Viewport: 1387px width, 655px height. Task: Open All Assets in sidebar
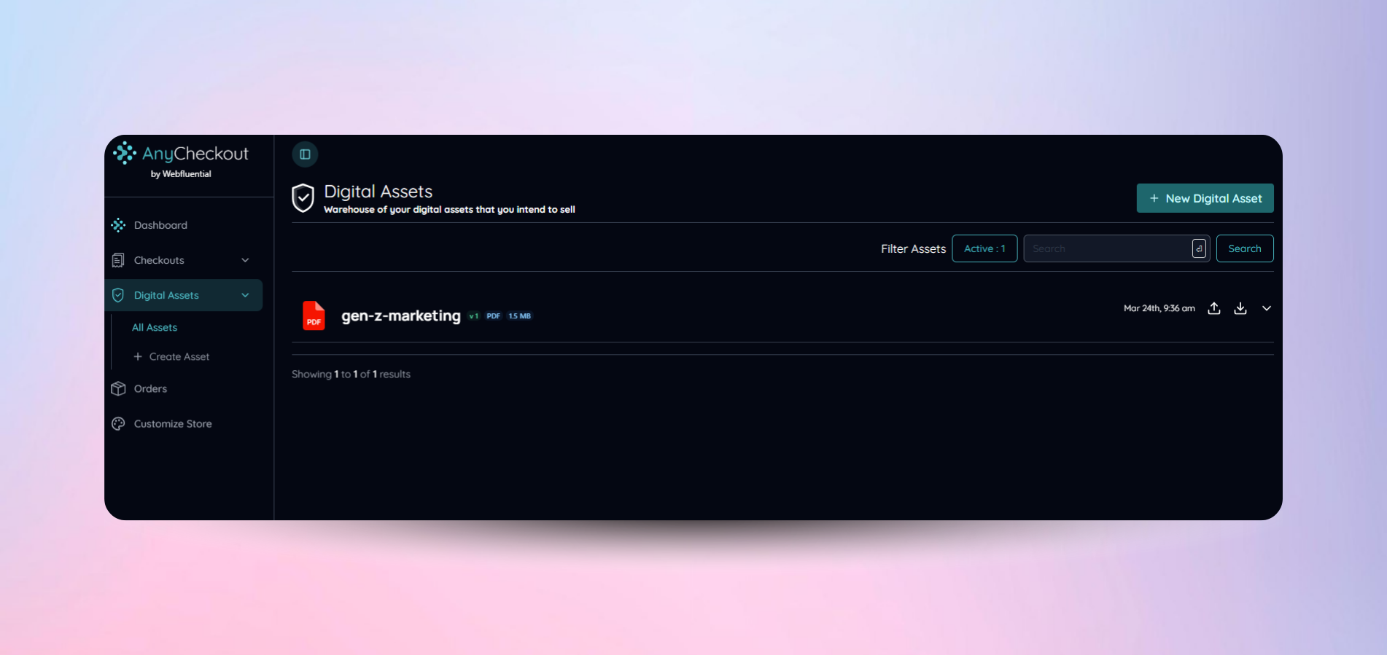[x=155, y=327]
